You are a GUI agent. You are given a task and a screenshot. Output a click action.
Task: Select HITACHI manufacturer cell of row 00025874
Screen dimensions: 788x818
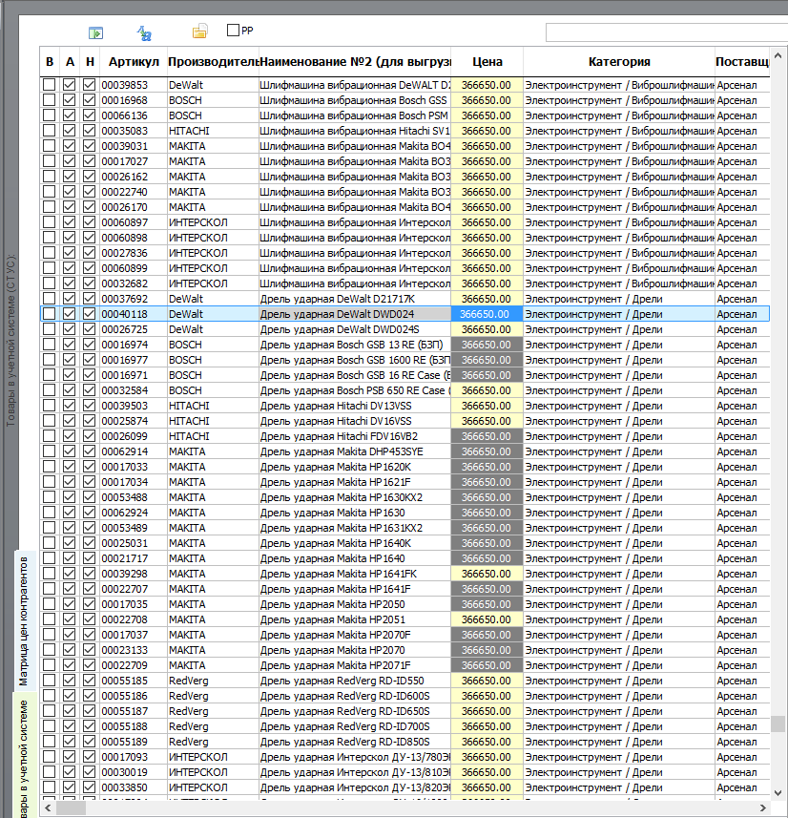pyautogui.click(x=213, y=421)
